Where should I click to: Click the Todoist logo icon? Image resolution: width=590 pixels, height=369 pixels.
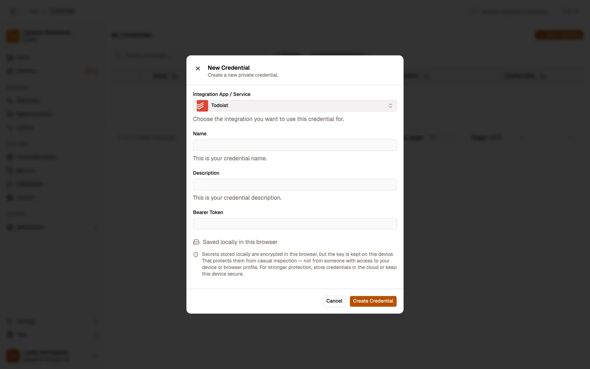(202, 106)
